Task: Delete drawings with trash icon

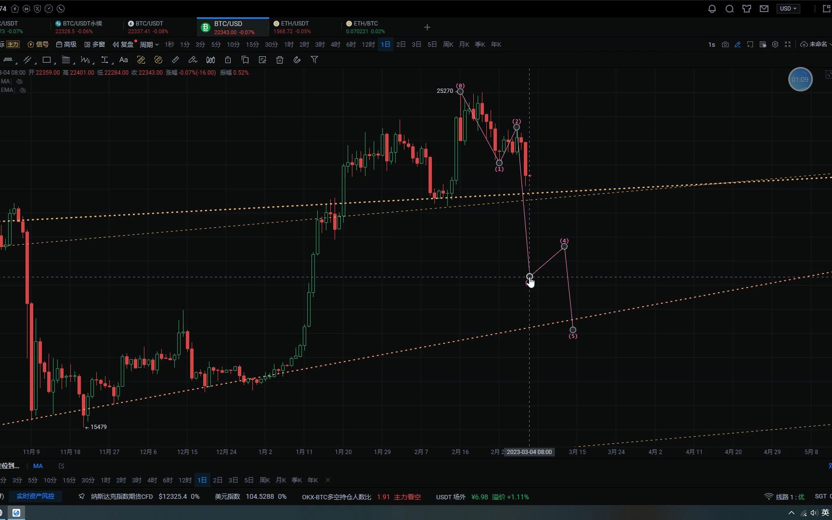Action: 280,60
